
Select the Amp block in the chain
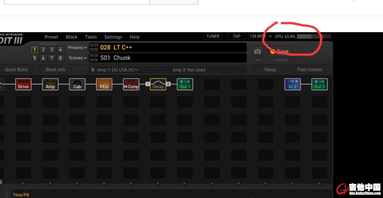coord(50,84)
